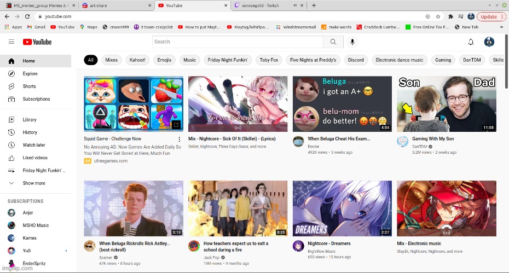This screenshot has width=509, height=273.
Task: Open the YouTube hamburger guide menu
Action: pos(11,42)
